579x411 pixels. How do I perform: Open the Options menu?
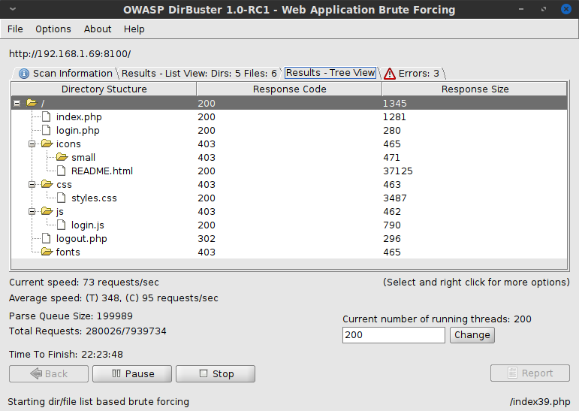[53, 29]
